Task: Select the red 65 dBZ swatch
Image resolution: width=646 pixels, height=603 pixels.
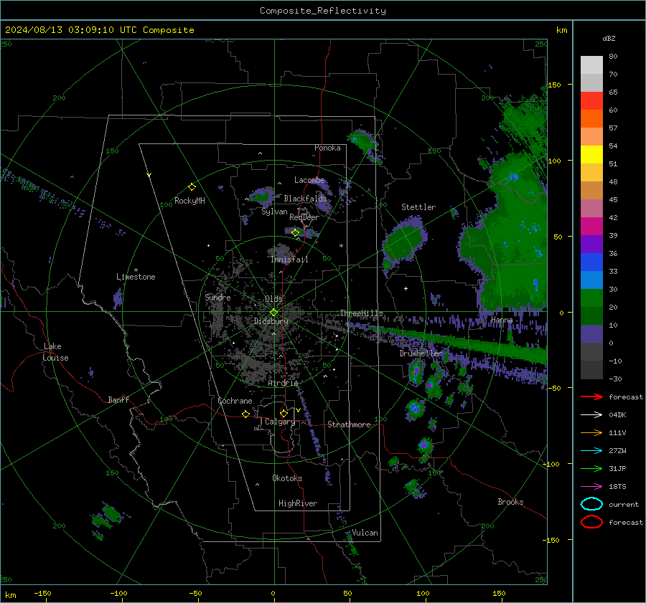Action: pos(591,100)
